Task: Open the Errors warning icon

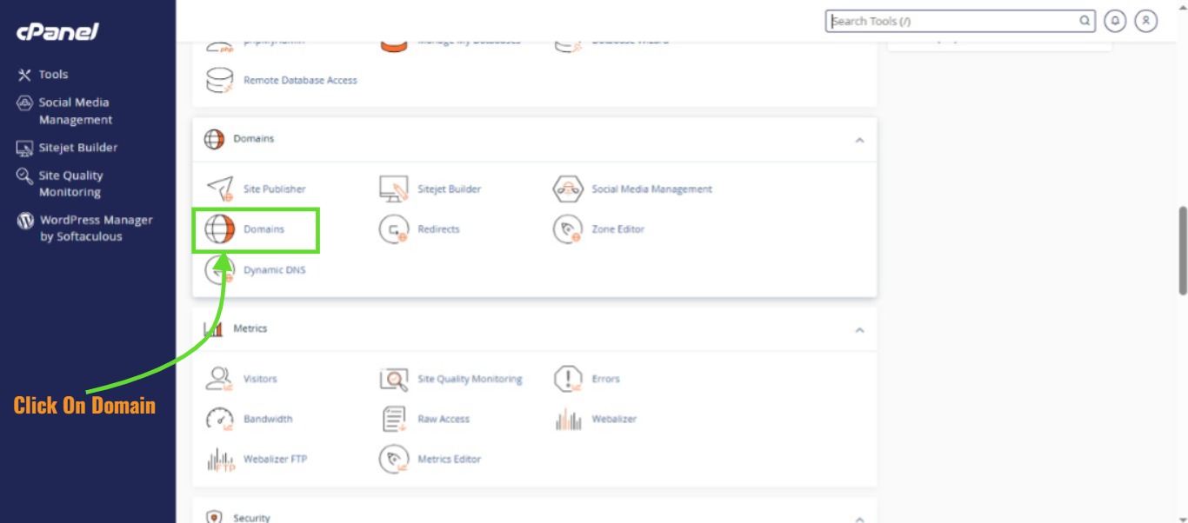Action: pos(568,379)
